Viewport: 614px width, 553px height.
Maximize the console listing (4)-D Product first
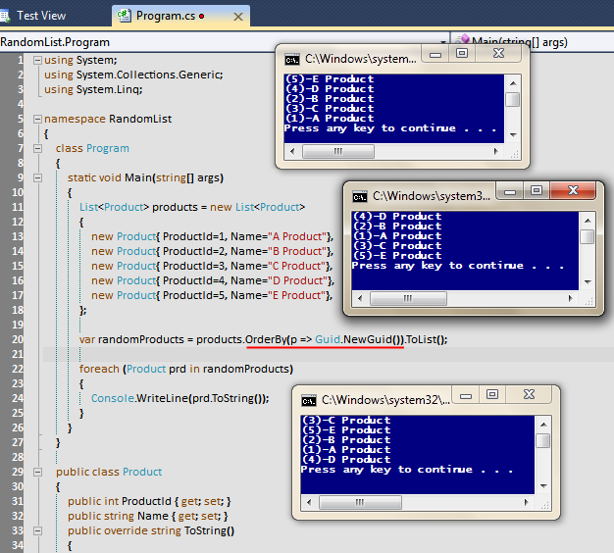tap(537, 190)
